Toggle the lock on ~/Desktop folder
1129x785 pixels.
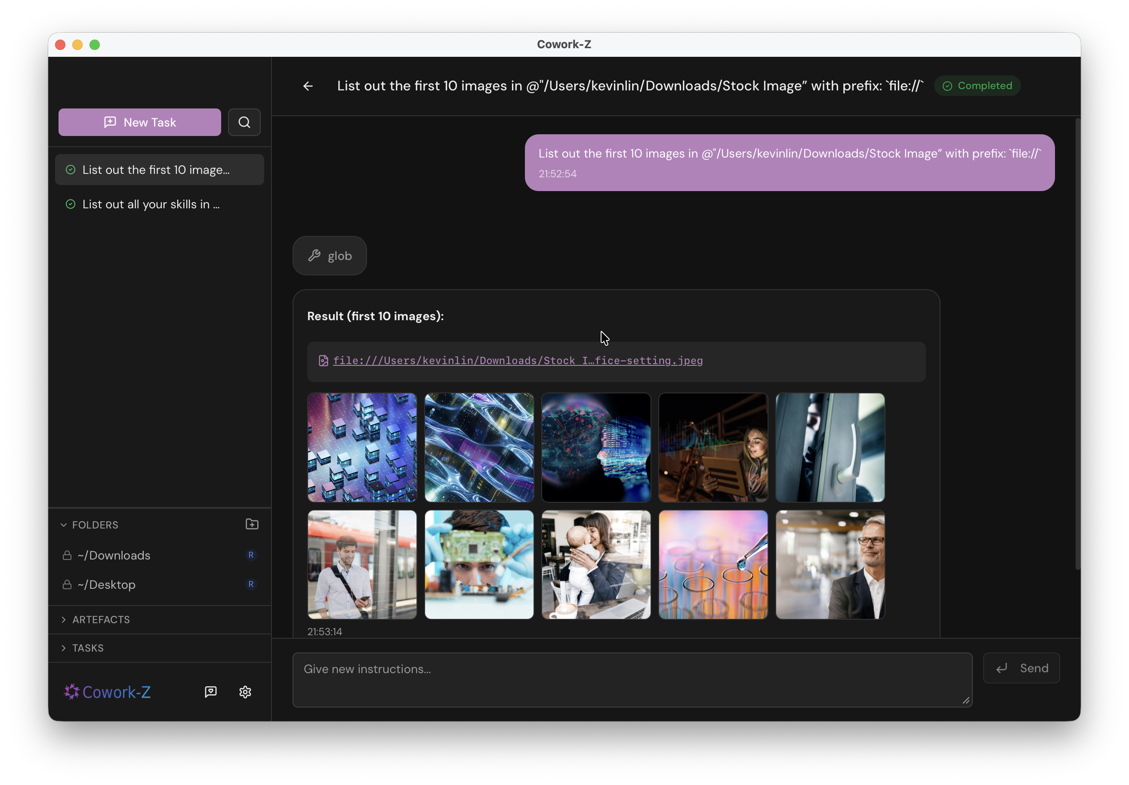click(67, 584)
